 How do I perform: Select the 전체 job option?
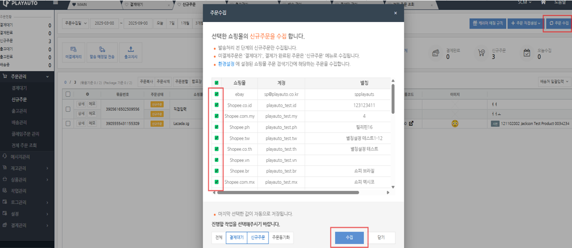click(x=219, y=237)
